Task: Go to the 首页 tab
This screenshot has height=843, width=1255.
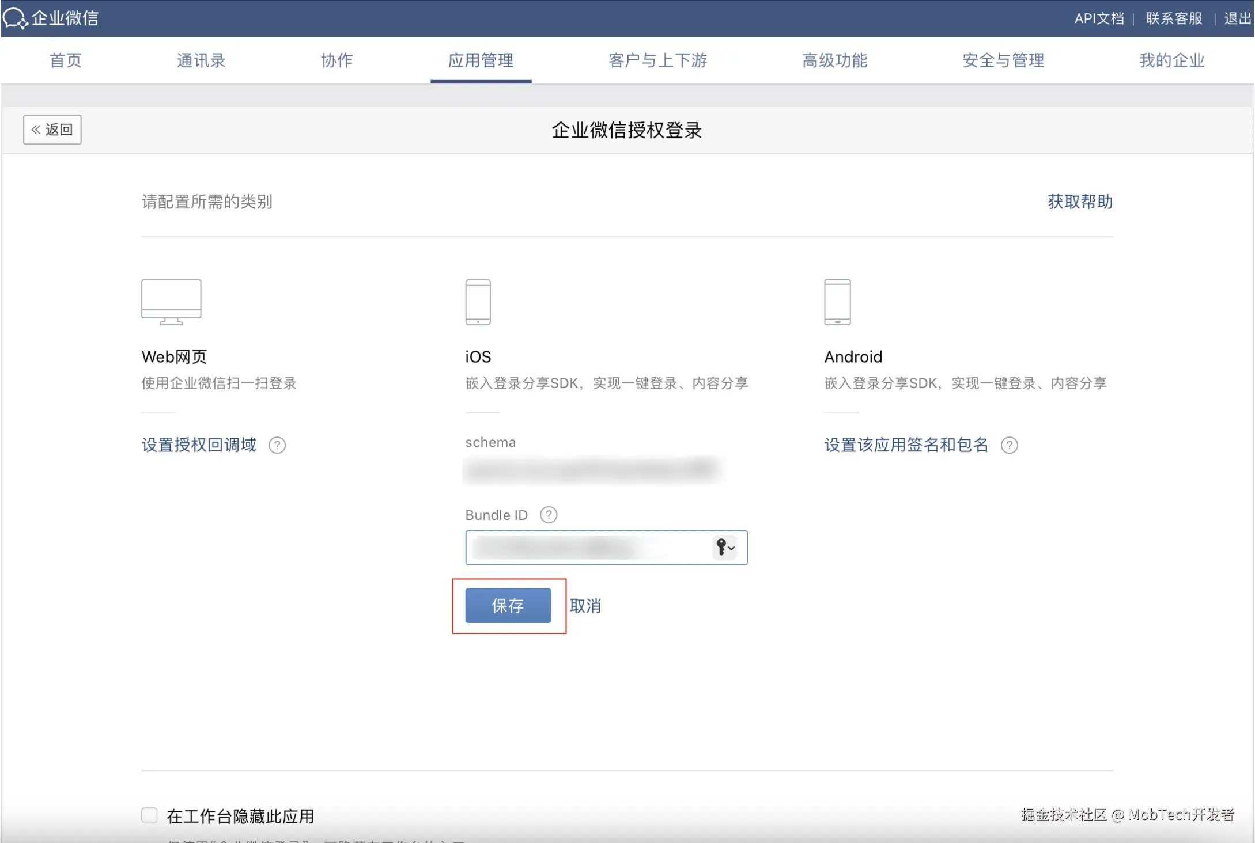Action: (x=66, y=60)
